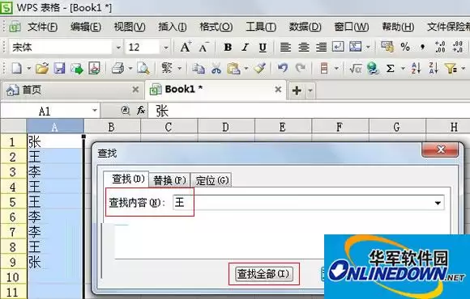Toggle Underline formatting button
The width and height of the screenshot is (470, 299).
pyautogui.click(x=263, y=47)
